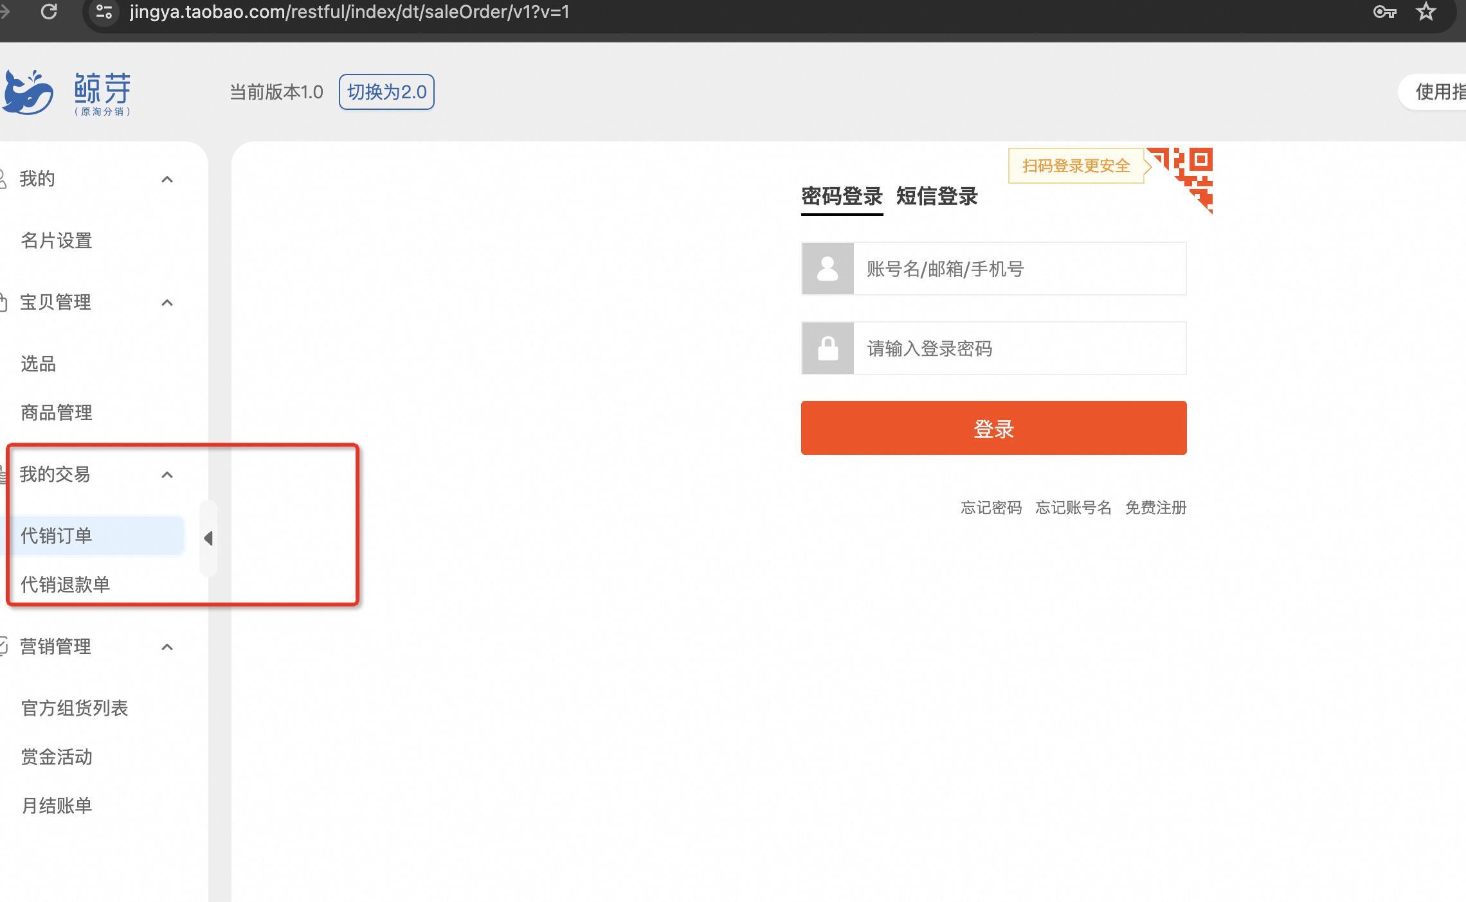Viewport: 1466px width, 902px height.
Task: Collapse sidebar with the left arrow handle
Action: pos(208,538)
